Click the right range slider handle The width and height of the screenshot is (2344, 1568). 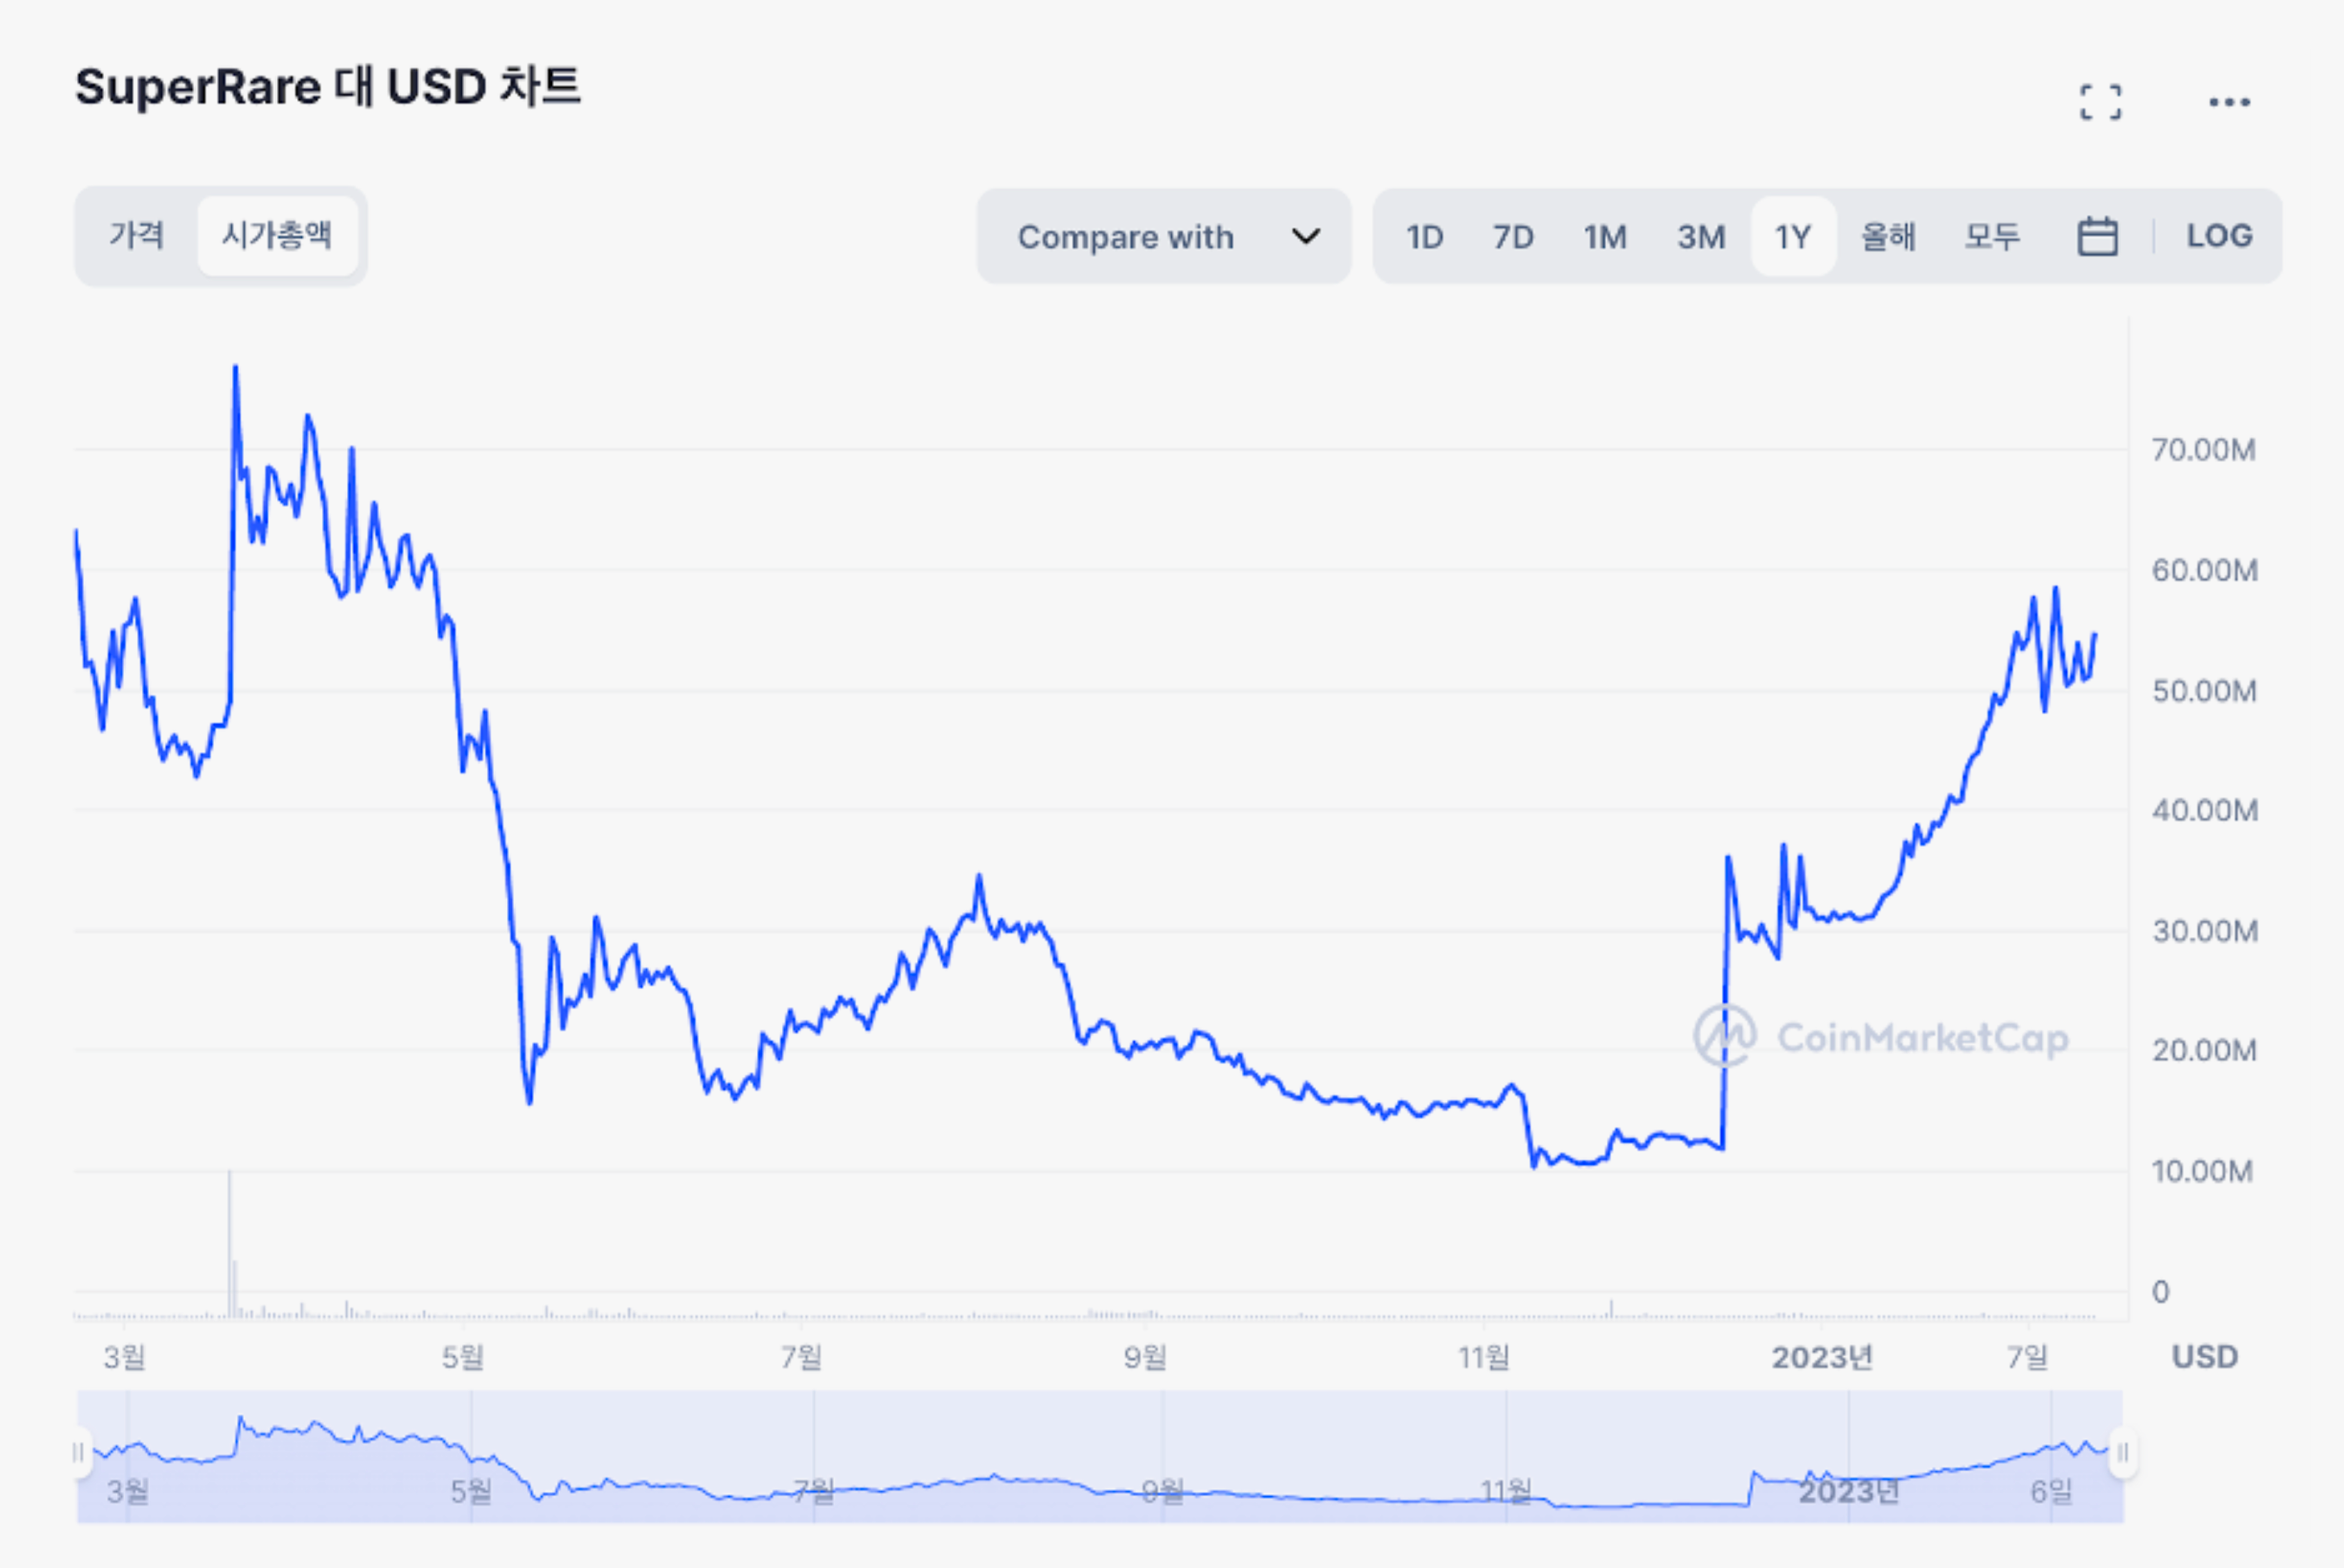click(2122, 1452)
